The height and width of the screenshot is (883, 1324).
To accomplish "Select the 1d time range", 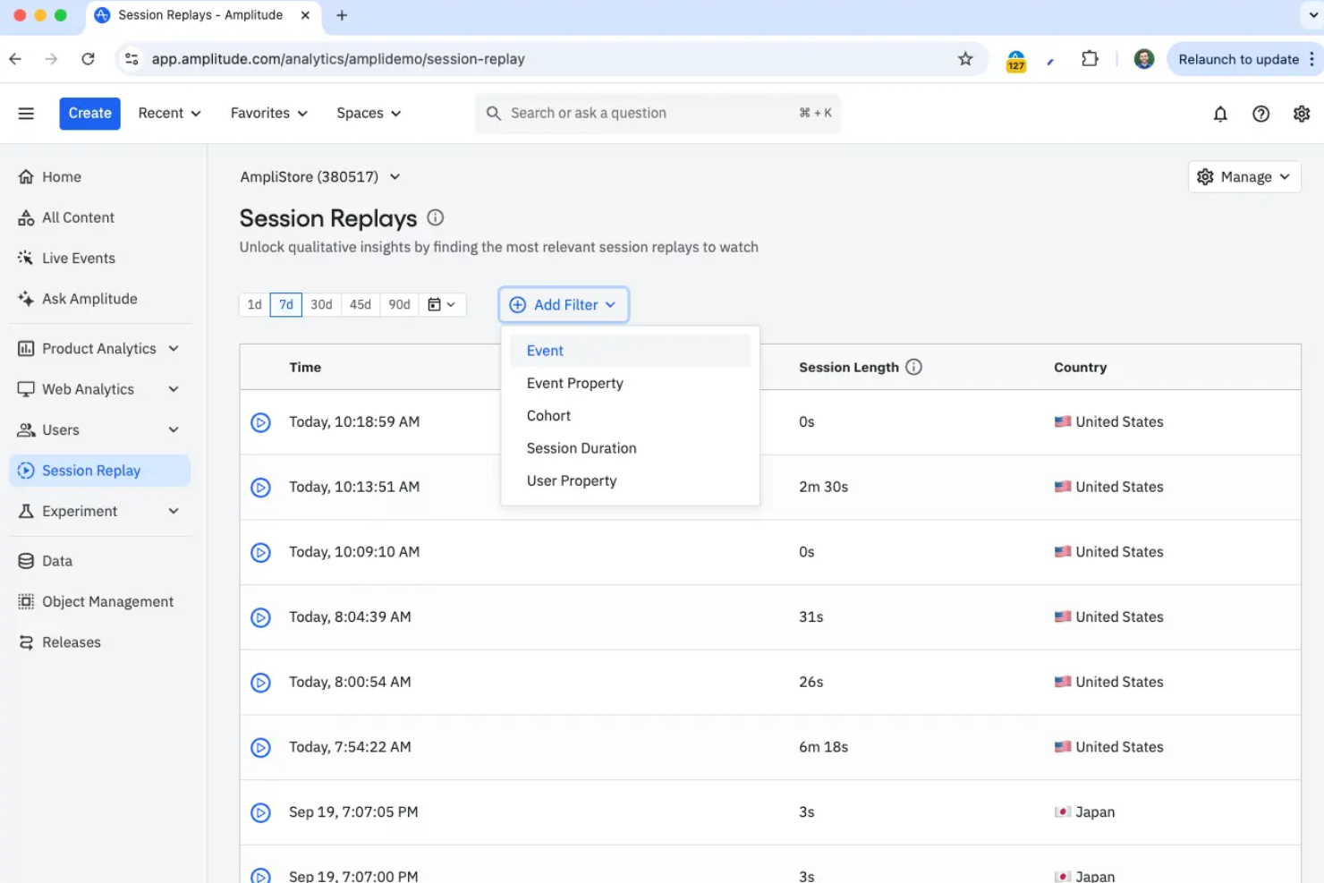I will tap(255, 305).
